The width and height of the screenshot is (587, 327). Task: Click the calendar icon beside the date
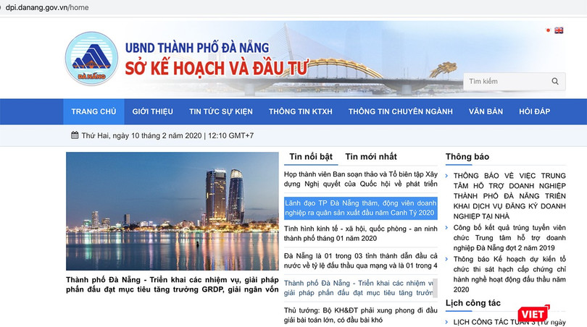coord(75,135)
